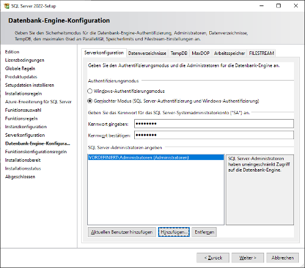
Task: Click Edition step in sidebar
Action: (12, 52)
